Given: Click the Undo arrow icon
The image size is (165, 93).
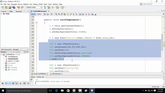Looking at the screenshot, I should (x=19, y=7).
